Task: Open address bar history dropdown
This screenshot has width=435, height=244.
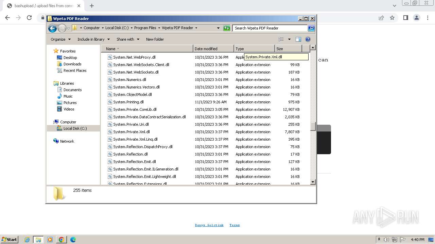Action: click(218, 28)
